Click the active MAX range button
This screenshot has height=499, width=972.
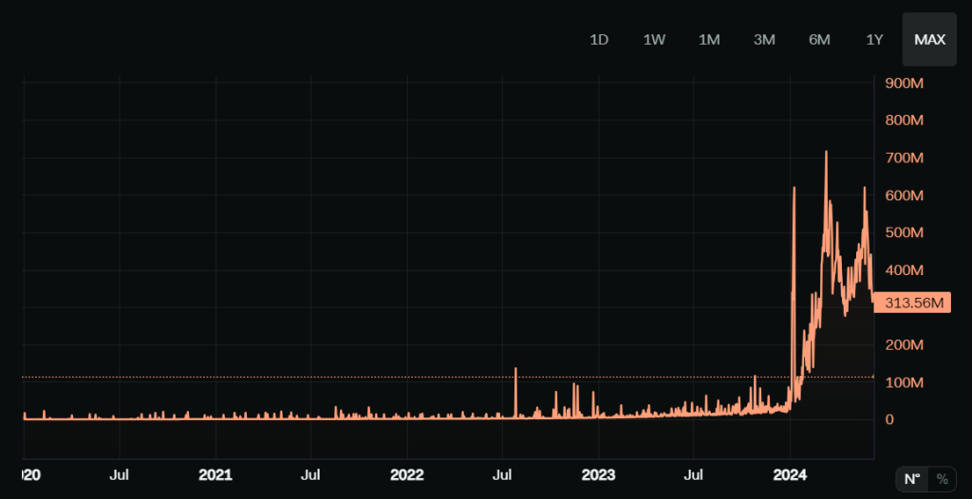click(x=930, y=40)
